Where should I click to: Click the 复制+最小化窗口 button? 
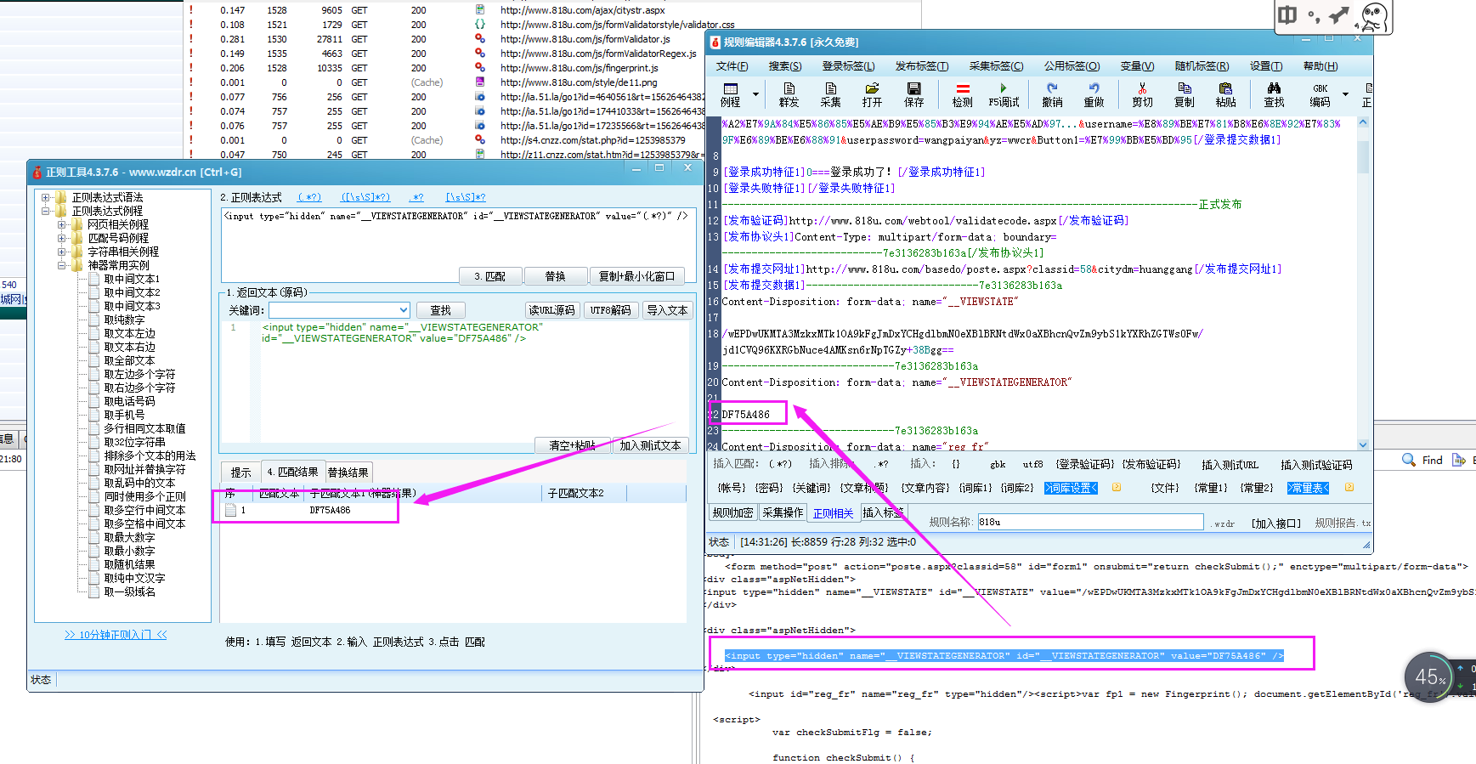point(637,276)
